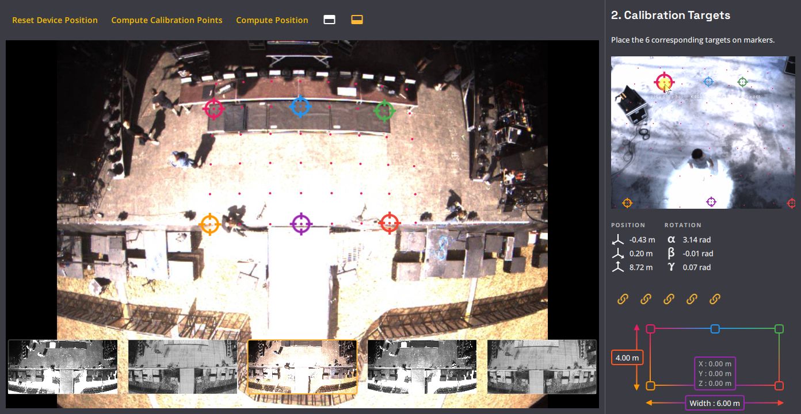Click Compute Position
801x414 pixels.
272,20
